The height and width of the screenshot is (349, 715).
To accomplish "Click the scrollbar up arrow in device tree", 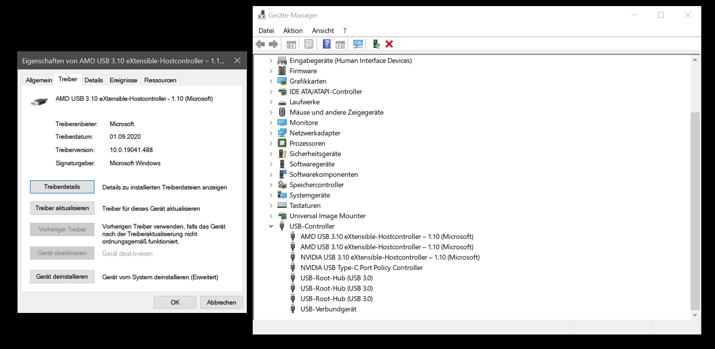I will tap(695, 60).
